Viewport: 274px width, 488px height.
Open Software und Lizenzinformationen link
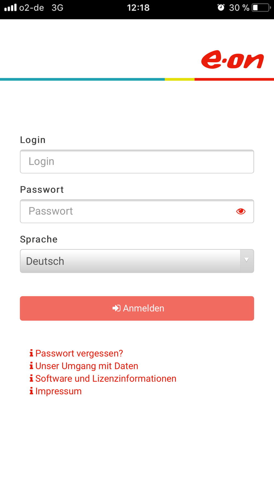coord(106,378)
